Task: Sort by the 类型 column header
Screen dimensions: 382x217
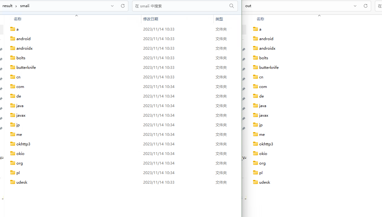Action: click(x=219, y=19)
